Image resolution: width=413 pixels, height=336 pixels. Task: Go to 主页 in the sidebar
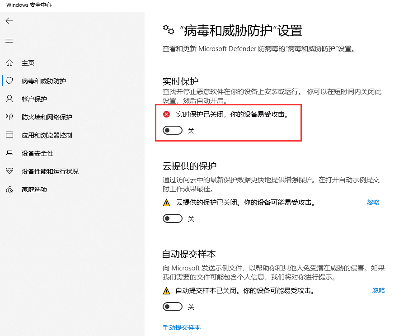click(28, 63)
